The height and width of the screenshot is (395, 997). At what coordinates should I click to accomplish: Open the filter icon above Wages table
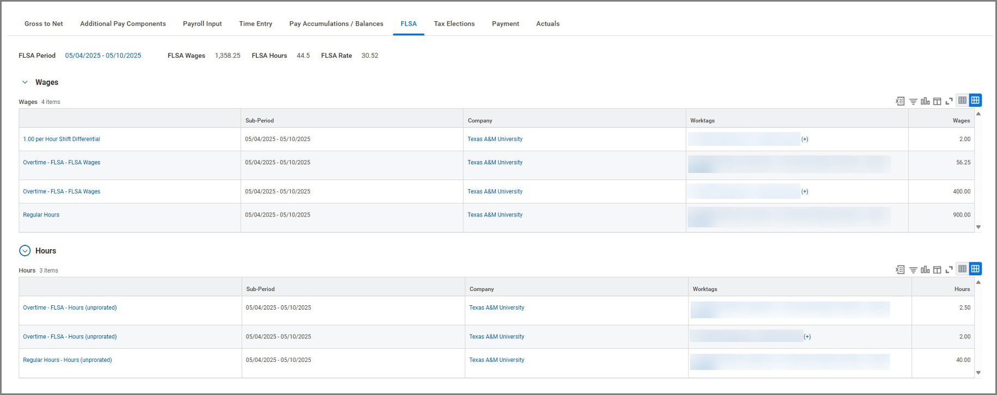(913, 101)
